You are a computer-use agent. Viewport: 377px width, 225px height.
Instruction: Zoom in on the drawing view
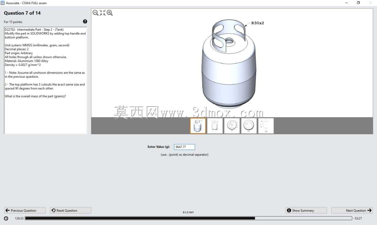click(x=110, y=13)
